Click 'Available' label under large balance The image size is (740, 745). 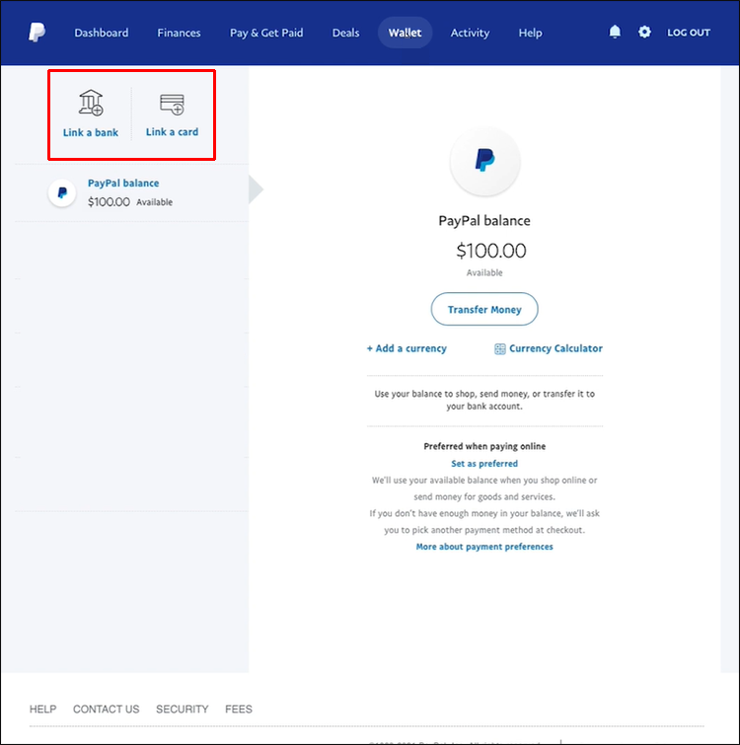tap(484, 272)
